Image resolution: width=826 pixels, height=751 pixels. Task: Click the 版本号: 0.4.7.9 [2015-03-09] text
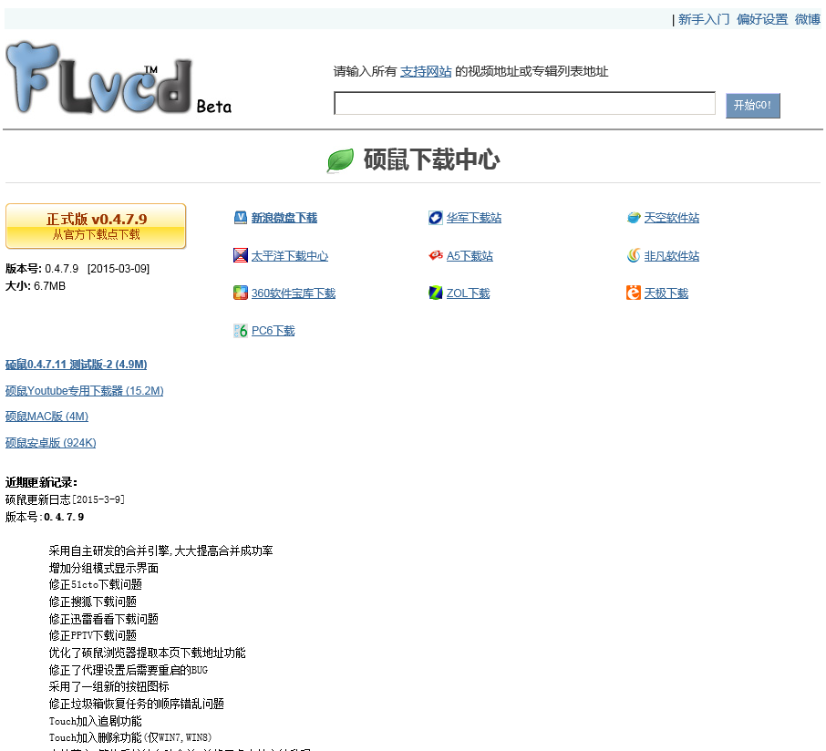point(77,269)
